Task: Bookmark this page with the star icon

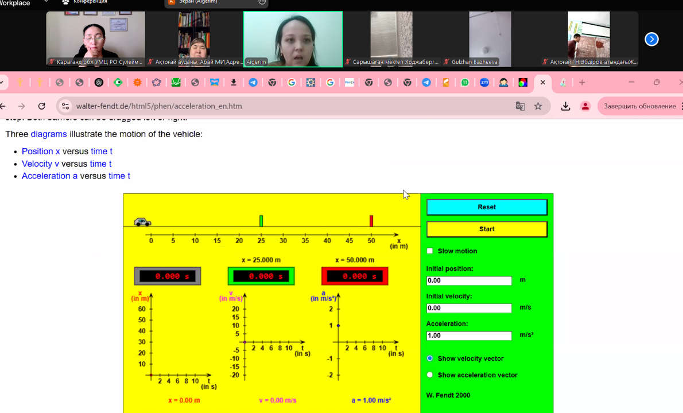Action: point(538,106)
